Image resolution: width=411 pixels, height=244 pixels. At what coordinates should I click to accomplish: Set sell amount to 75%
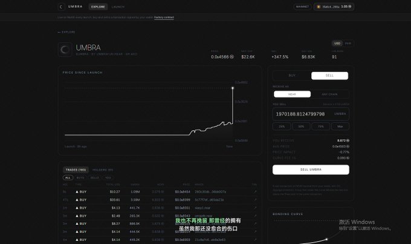[x=320, y=127]
